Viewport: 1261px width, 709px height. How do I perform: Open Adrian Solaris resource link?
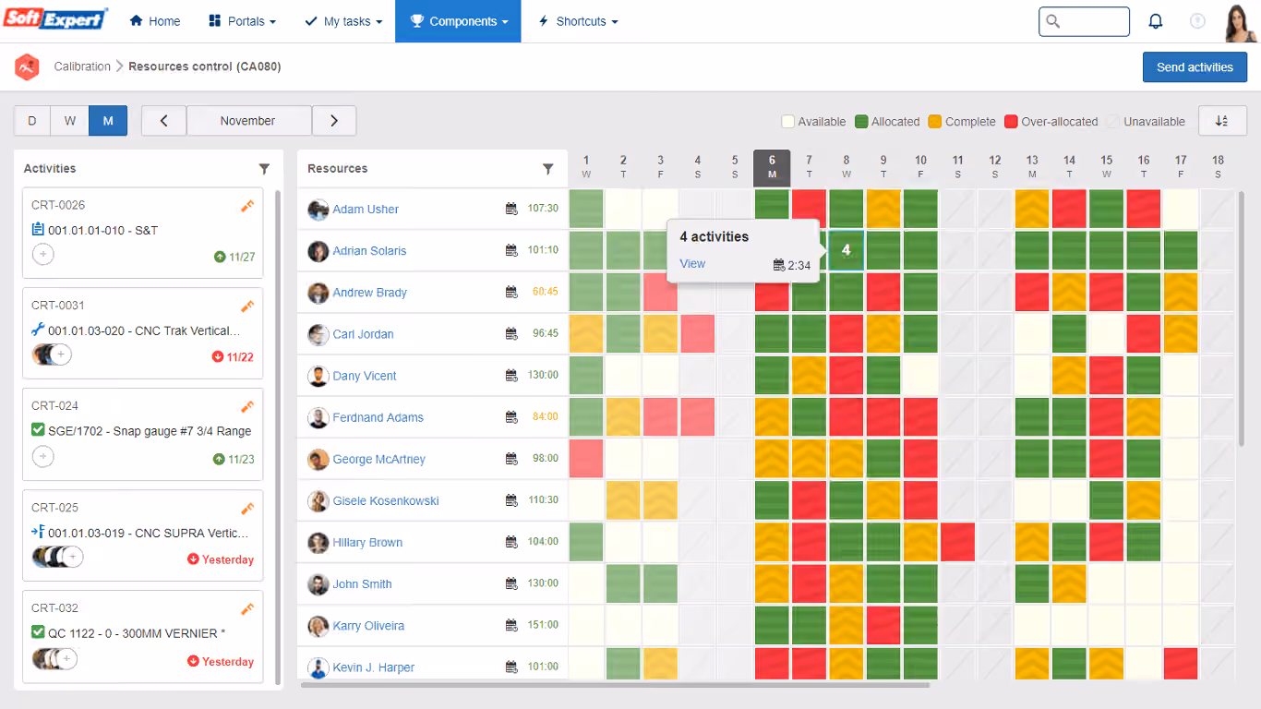pos(369,250)
